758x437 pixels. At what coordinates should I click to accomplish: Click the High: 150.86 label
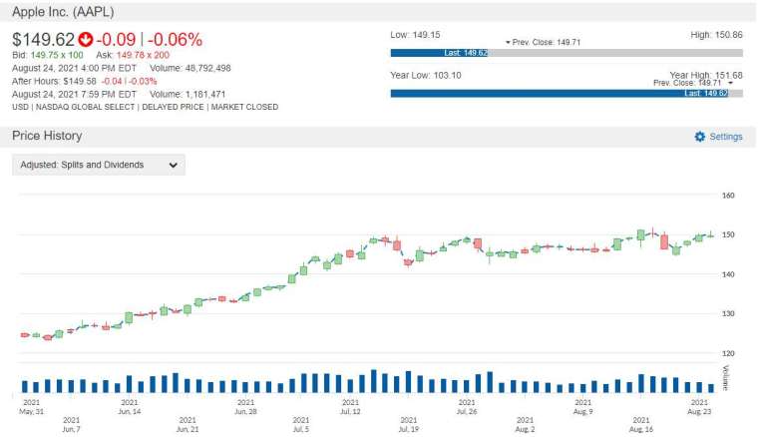pyautogui.click(x=716, y=35)
